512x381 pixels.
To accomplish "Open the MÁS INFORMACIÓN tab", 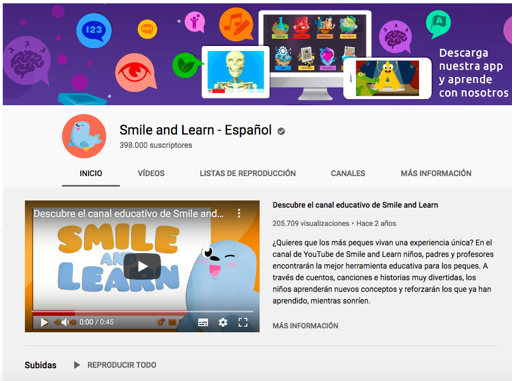I will point(436,173).
